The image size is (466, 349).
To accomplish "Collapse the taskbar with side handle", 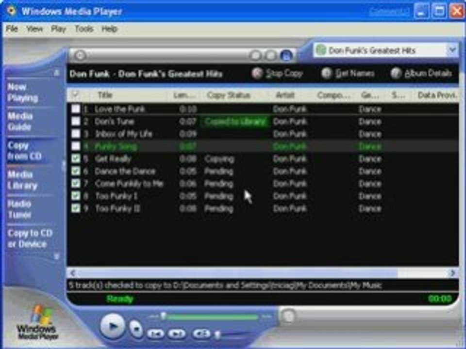I will [x=63, y=166].
